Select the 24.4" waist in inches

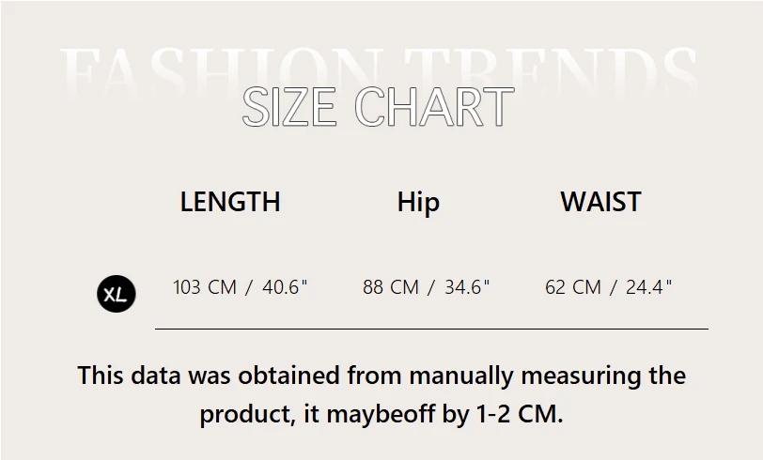(649, 287)
